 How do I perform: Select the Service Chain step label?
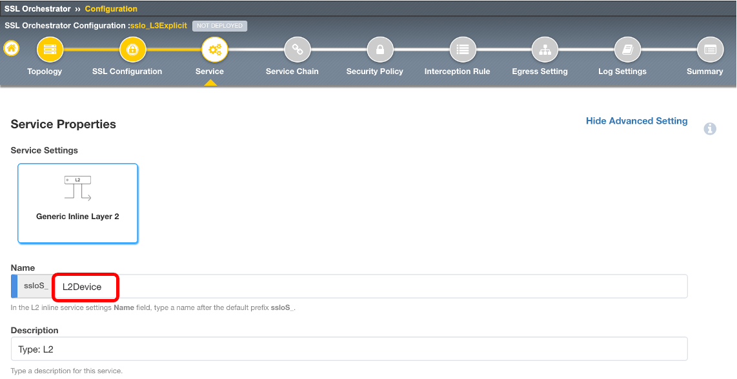pos(292,72)
